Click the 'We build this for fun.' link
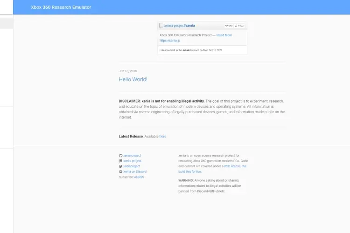The width and height of the screenshot is (350, 233). point(212,169)
